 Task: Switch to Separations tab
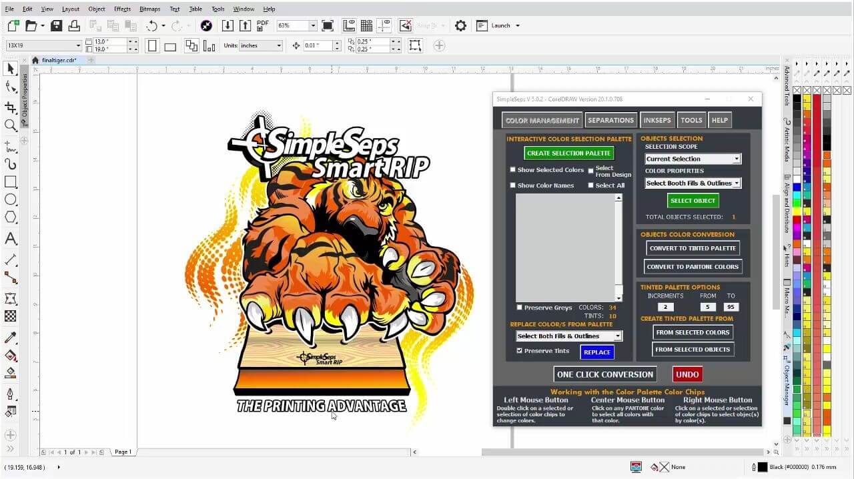point(610,120)
